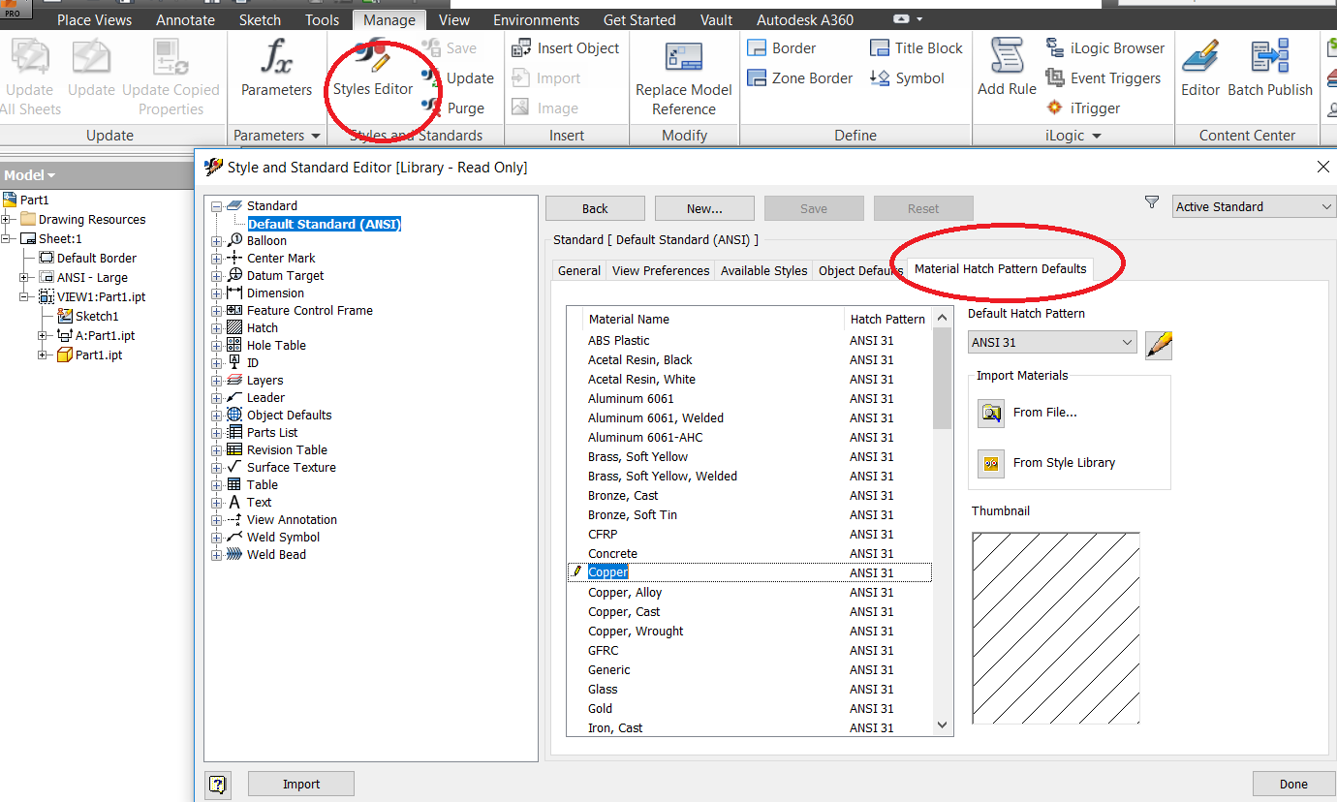
Task: Expand the Text style node
Action: coord(216,503)
